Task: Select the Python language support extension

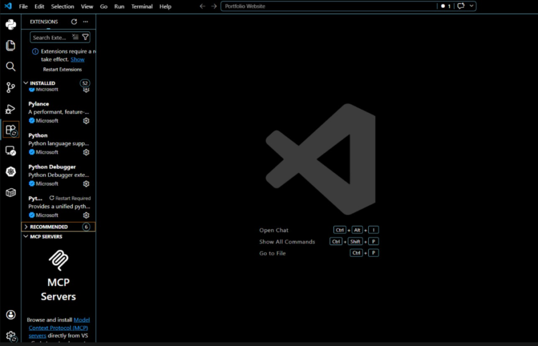Action: coord(59,144)
